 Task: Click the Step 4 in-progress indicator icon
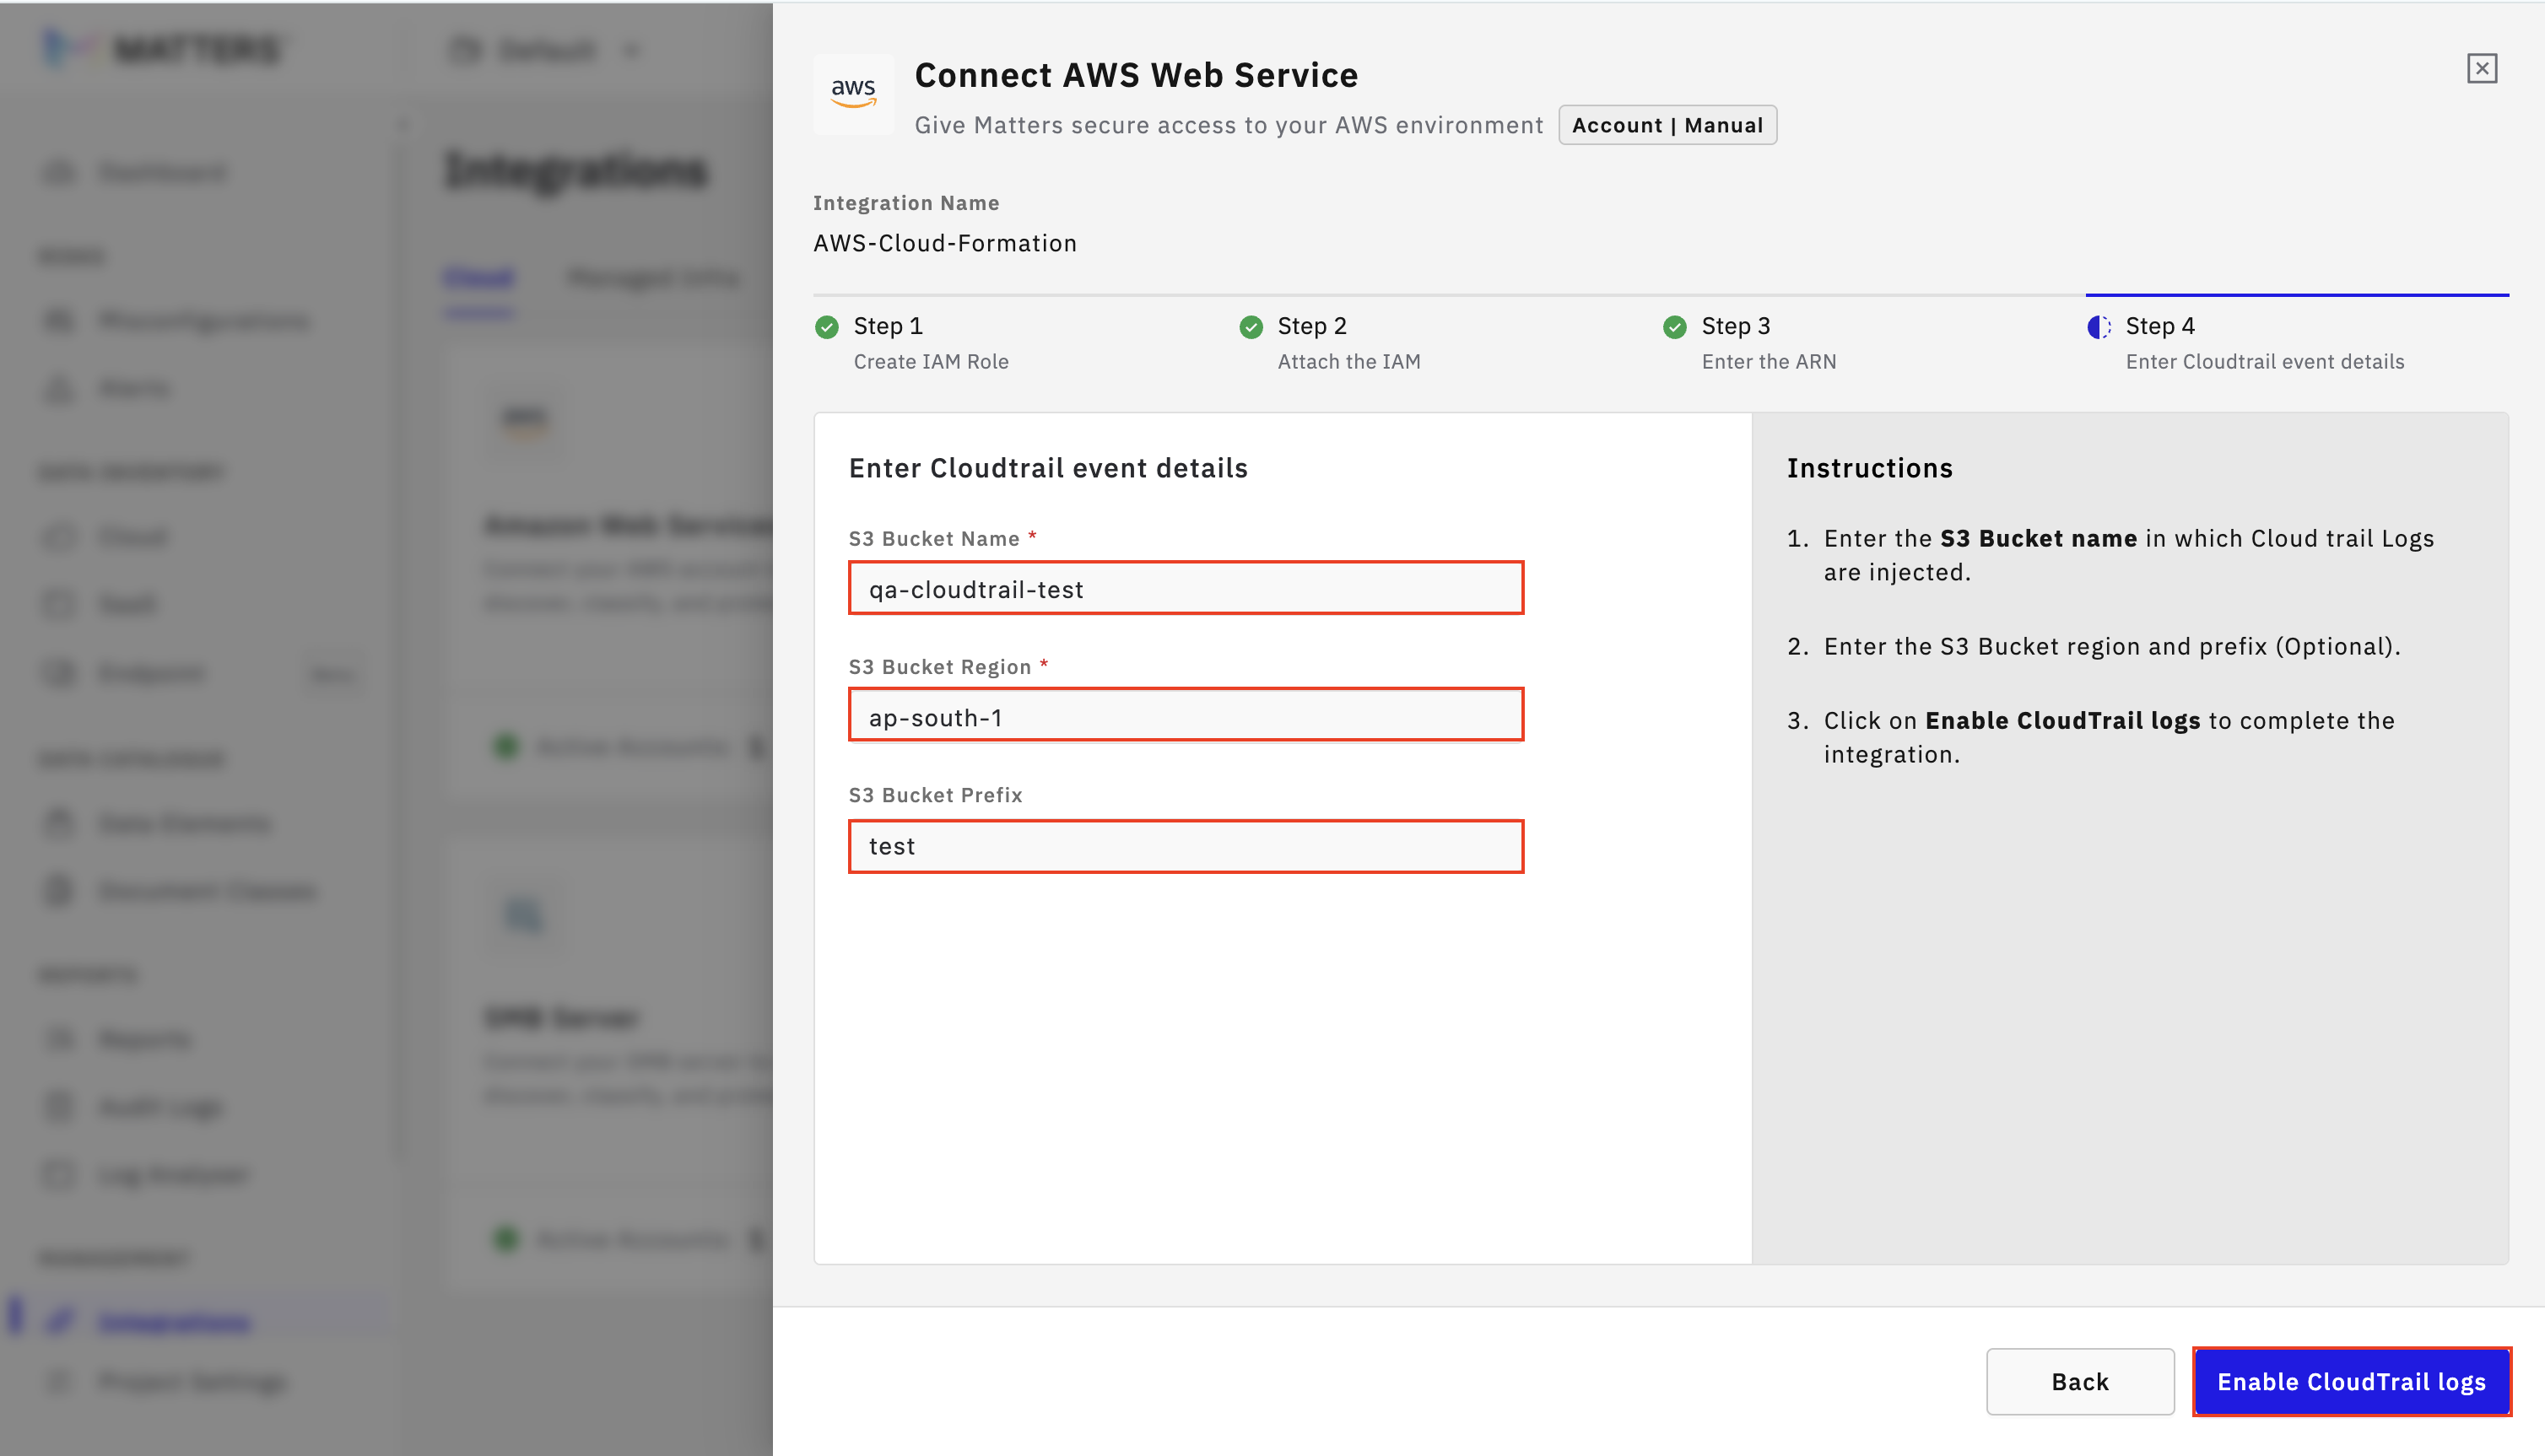[2099, 327]
